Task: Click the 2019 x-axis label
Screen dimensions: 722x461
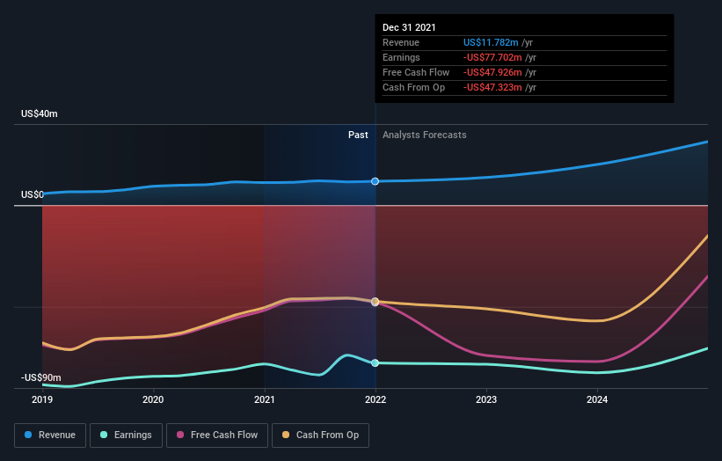Action: pyautogui.click(x=42, y=399)
